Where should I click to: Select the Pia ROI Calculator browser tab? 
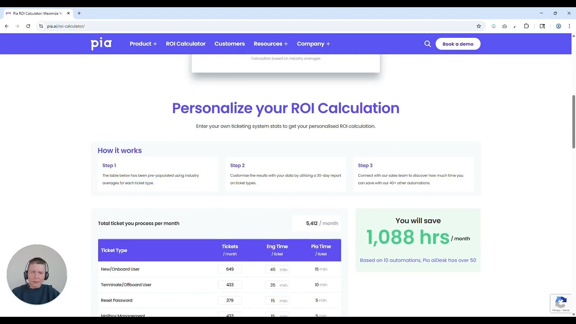point(37,13)
